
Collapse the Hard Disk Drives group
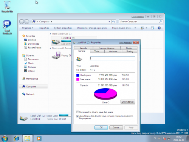(50, 34)
